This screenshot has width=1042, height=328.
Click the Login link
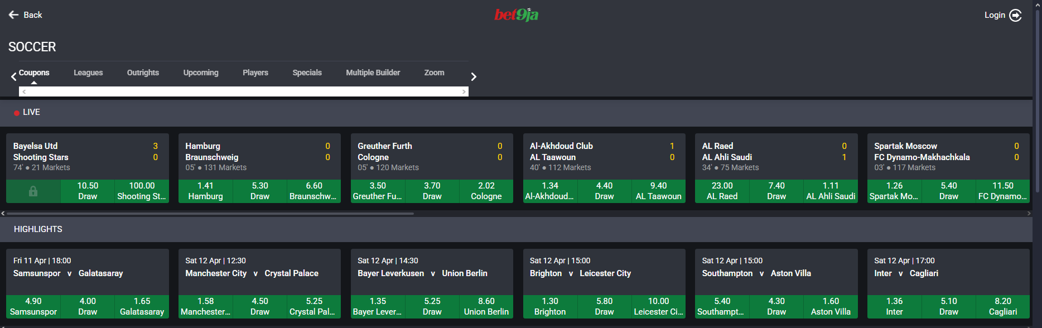coord(995,15)
